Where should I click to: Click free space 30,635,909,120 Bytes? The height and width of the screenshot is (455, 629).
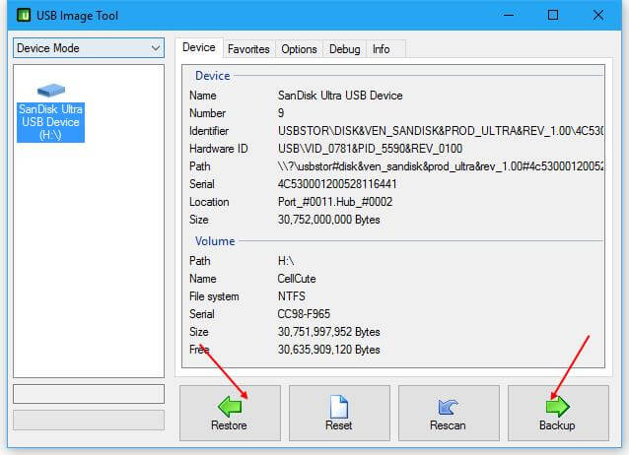pyautogui.click(x=328, y=350)
